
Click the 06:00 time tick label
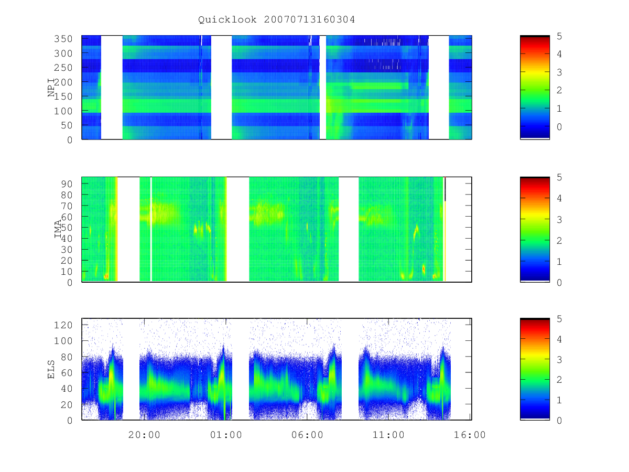(x=307, y=434)
